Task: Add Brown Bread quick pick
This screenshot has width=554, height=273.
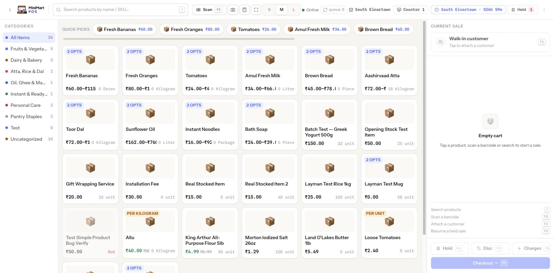Action: (383, 29)
